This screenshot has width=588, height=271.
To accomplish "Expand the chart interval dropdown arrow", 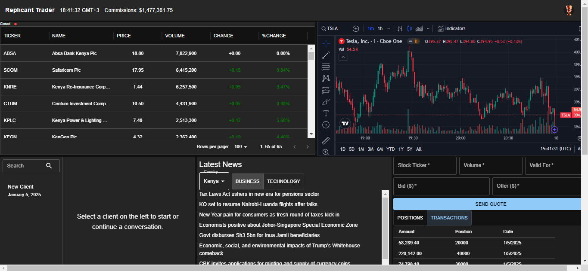I will click(x=389, y=29).
